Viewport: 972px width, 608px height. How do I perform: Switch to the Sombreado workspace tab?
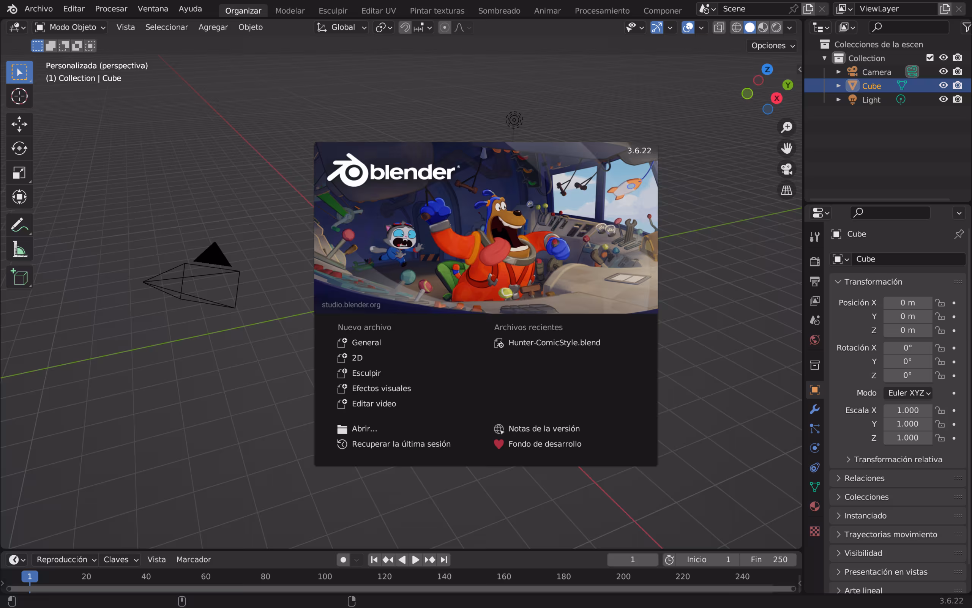click(499, 11)
